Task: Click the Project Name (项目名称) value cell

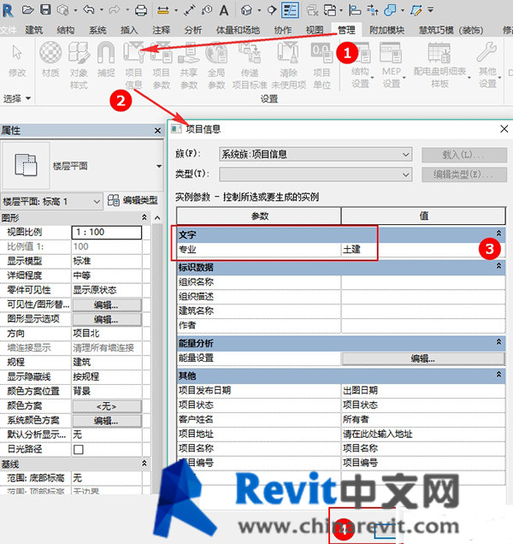Action: click(x=423, y=448)
